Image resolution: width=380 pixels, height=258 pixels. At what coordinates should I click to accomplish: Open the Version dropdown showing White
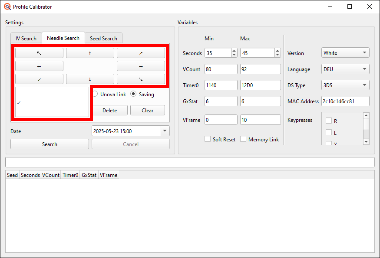pyautogui.click(x=345, y=52)
